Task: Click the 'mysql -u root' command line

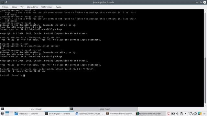Action: [x=21, y=50]
